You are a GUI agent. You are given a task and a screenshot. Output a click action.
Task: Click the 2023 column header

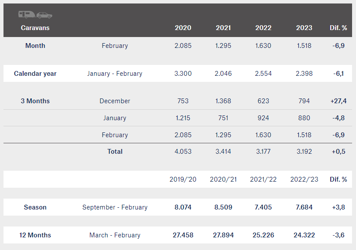(x=304, y=27)
